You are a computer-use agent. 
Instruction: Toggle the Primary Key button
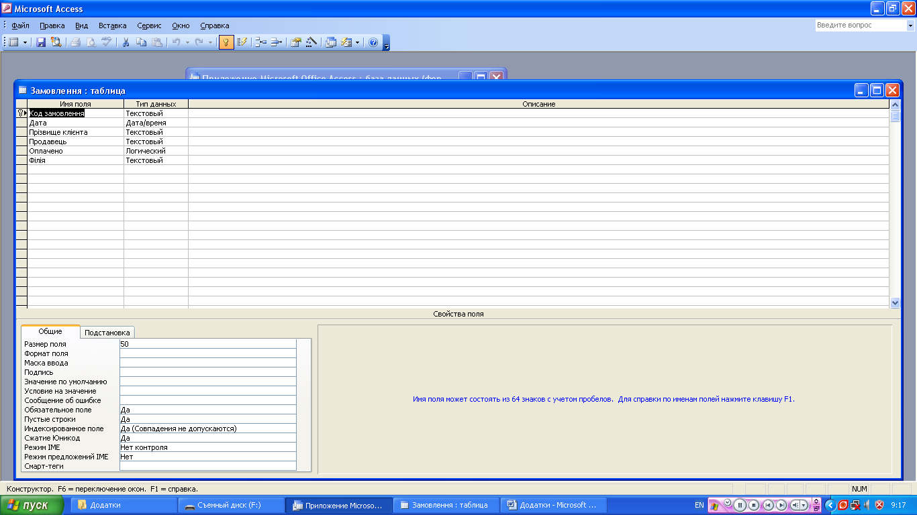[226, 42]
